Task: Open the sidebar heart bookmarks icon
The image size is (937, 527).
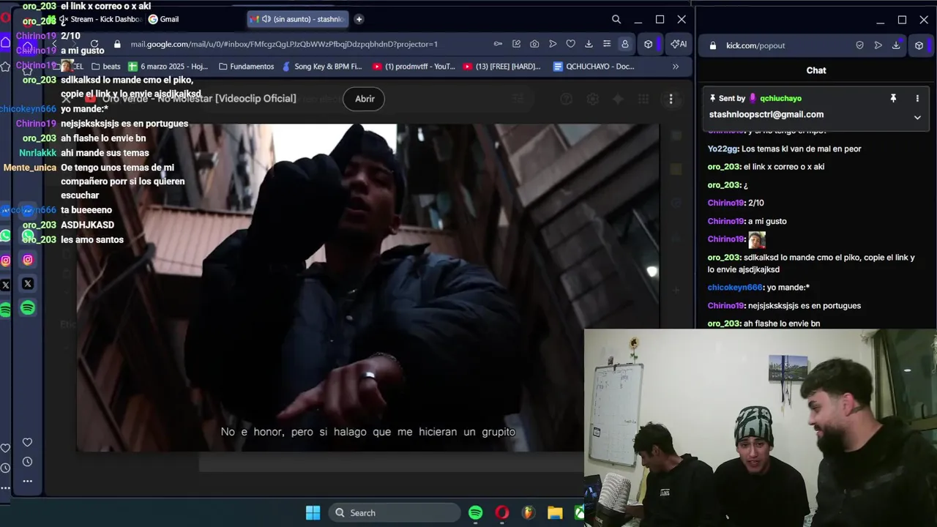Action: point(27,442)
